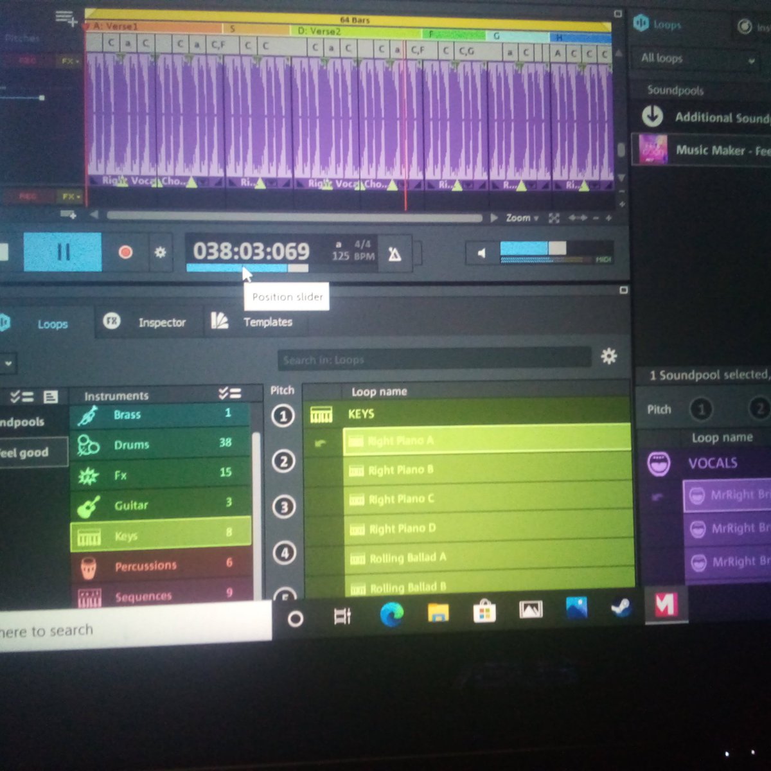Click the position slider under time display
The image size is (771, 771).
click(x=247, y=268)
